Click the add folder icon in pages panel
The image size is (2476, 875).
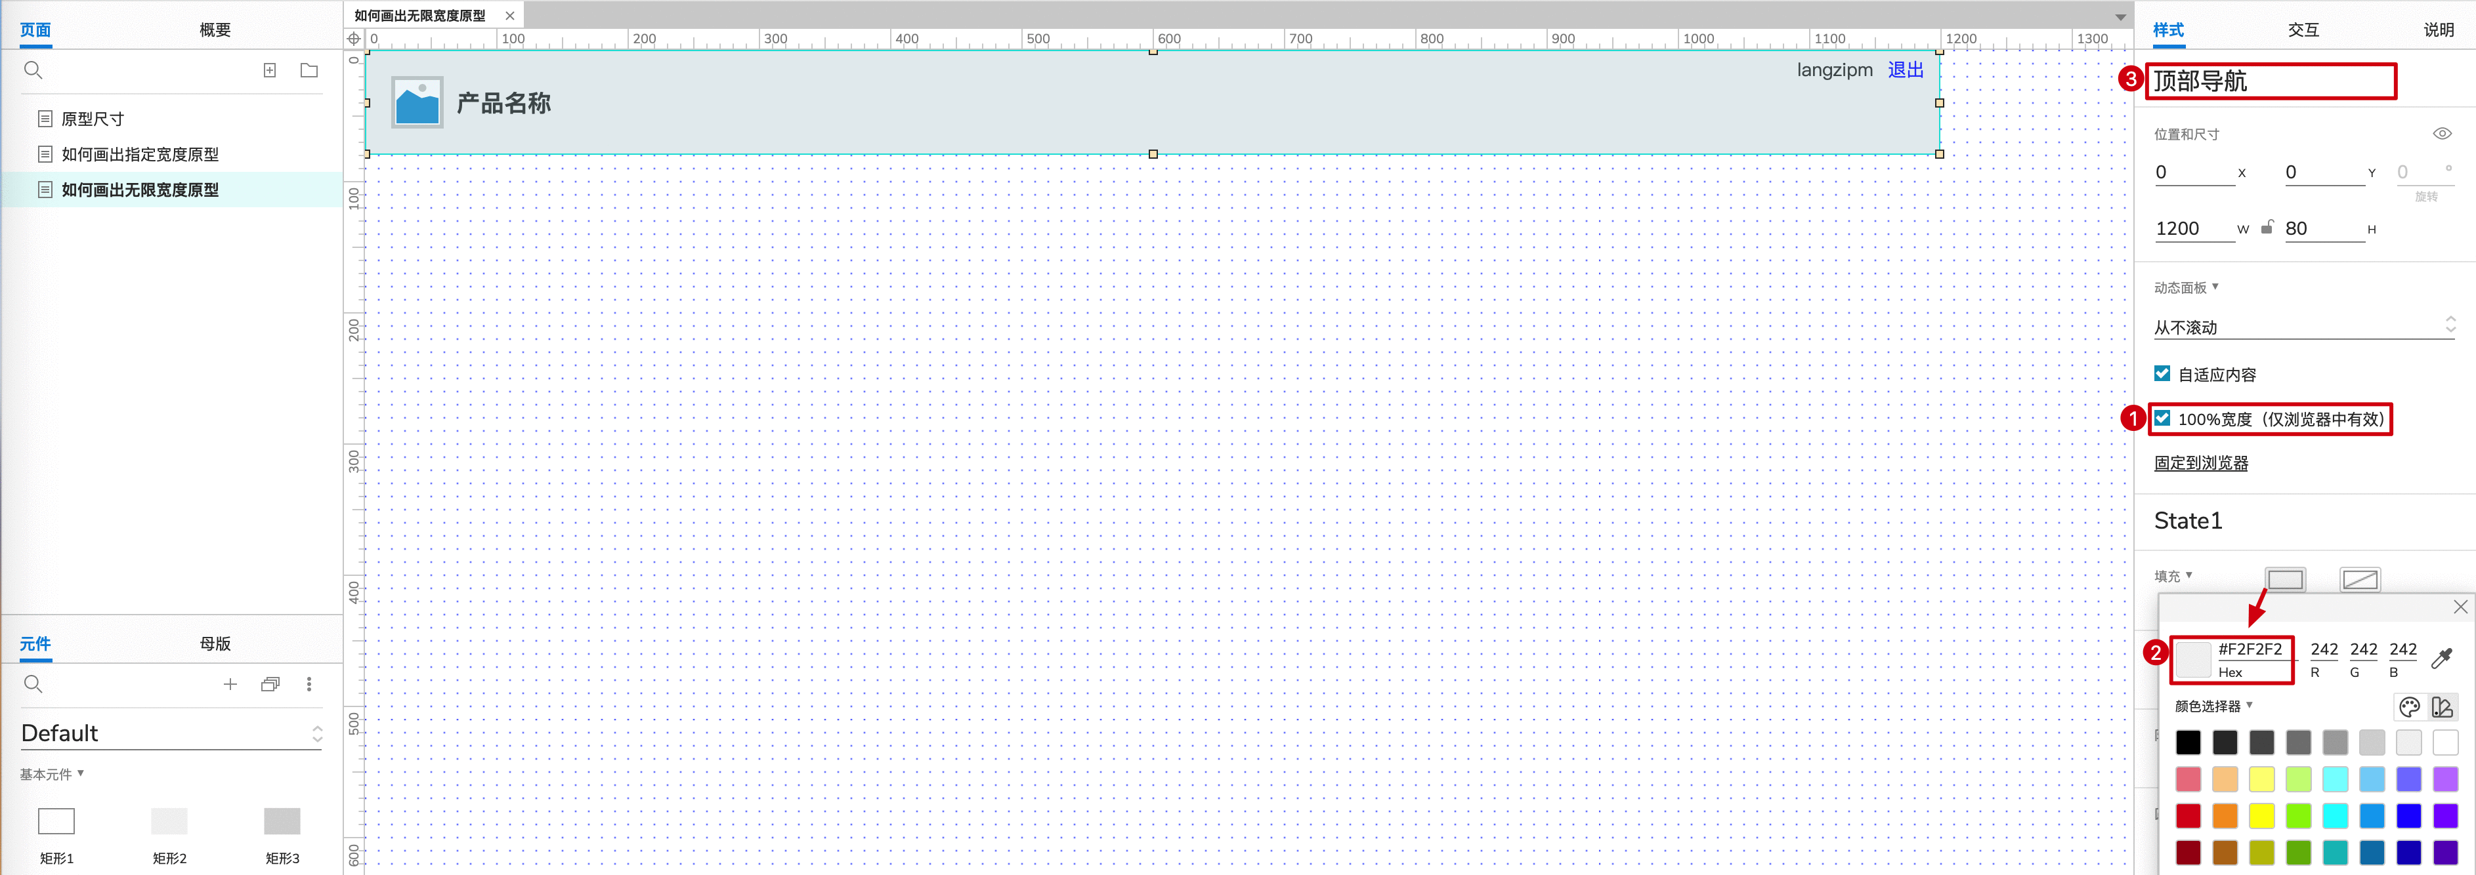pyautogui.click(x=310, y=70)
